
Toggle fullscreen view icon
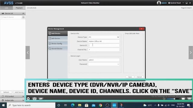coord(189,99)
